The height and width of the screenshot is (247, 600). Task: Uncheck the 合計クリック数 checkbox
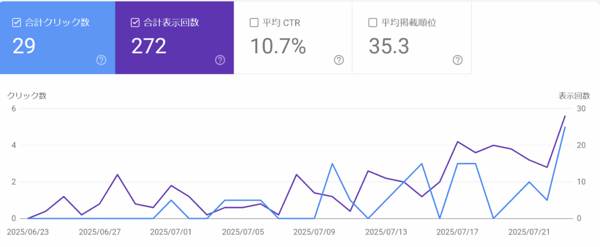[x=16, y=23]
